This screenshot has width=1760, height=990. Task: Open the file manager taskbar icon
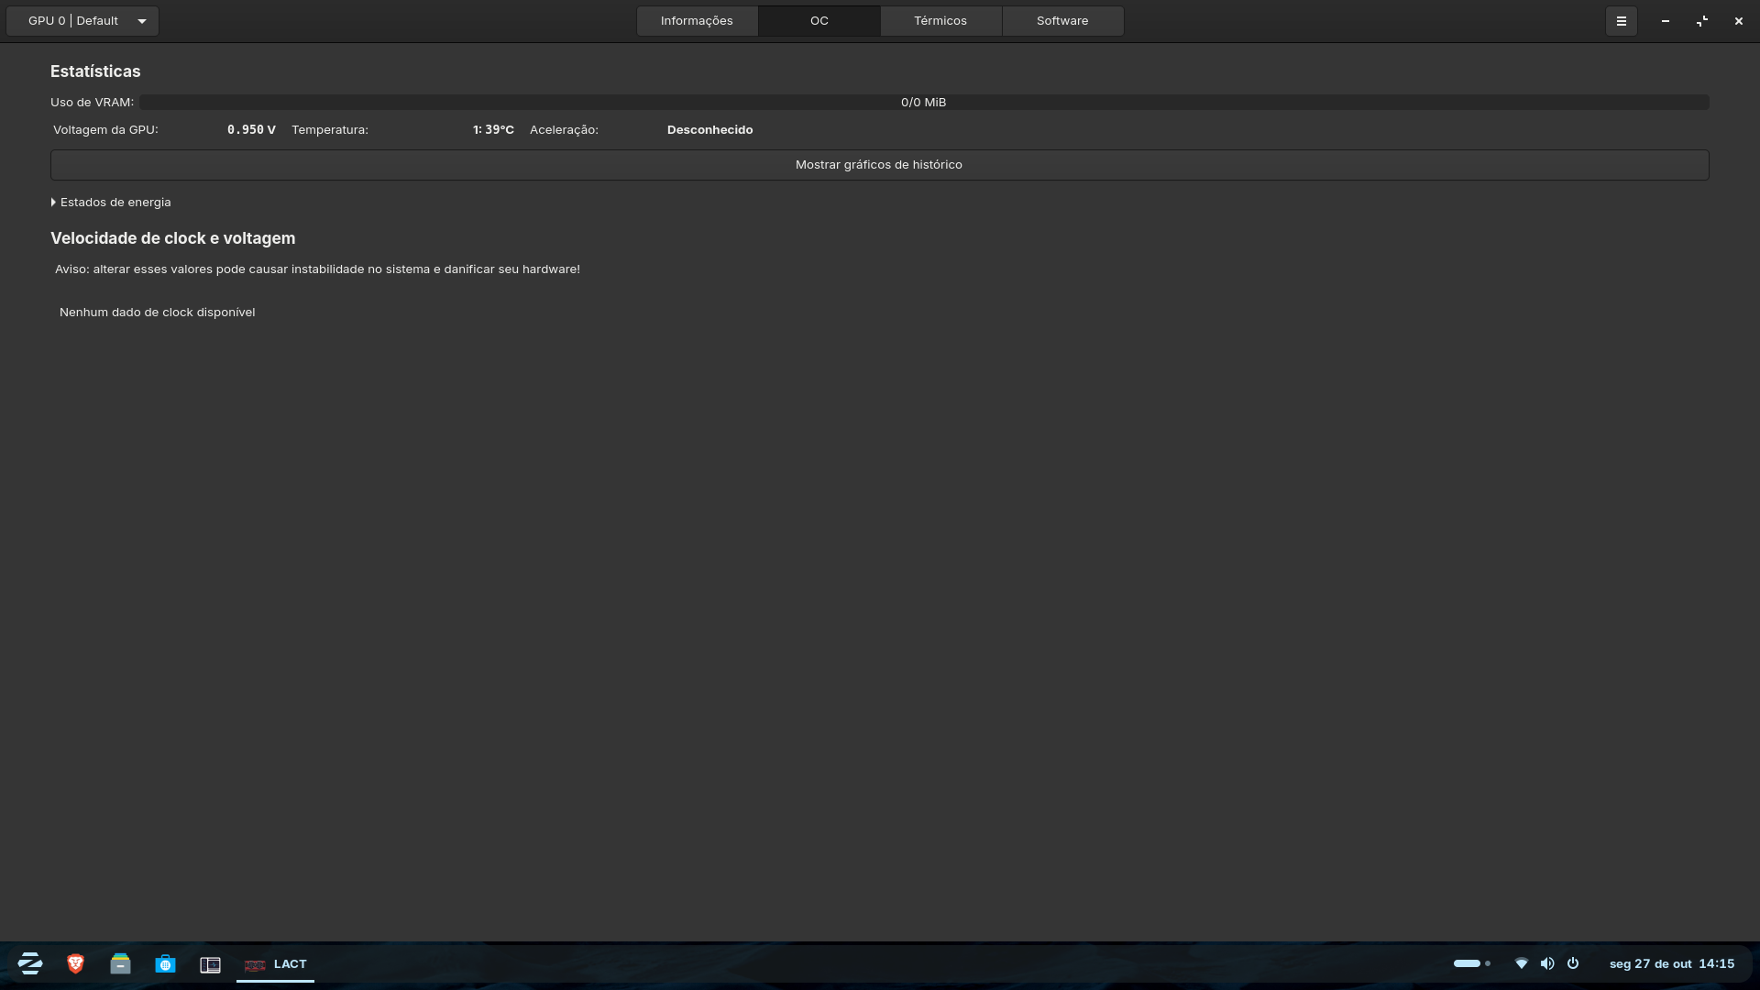tap(120, 963)
